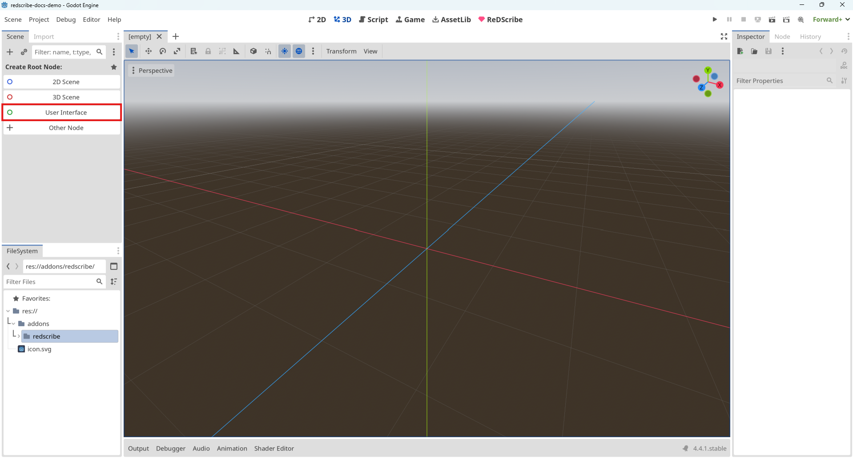Select the Move Mode tool

tap(149, 51)
